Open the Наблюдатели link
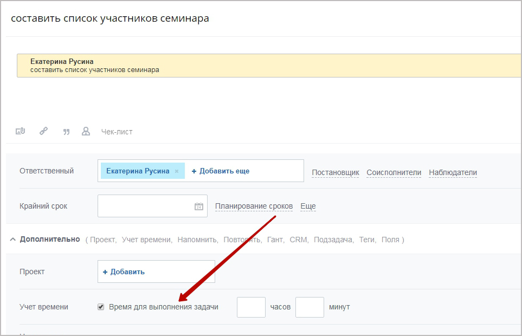522x336 pixels. 453,173
